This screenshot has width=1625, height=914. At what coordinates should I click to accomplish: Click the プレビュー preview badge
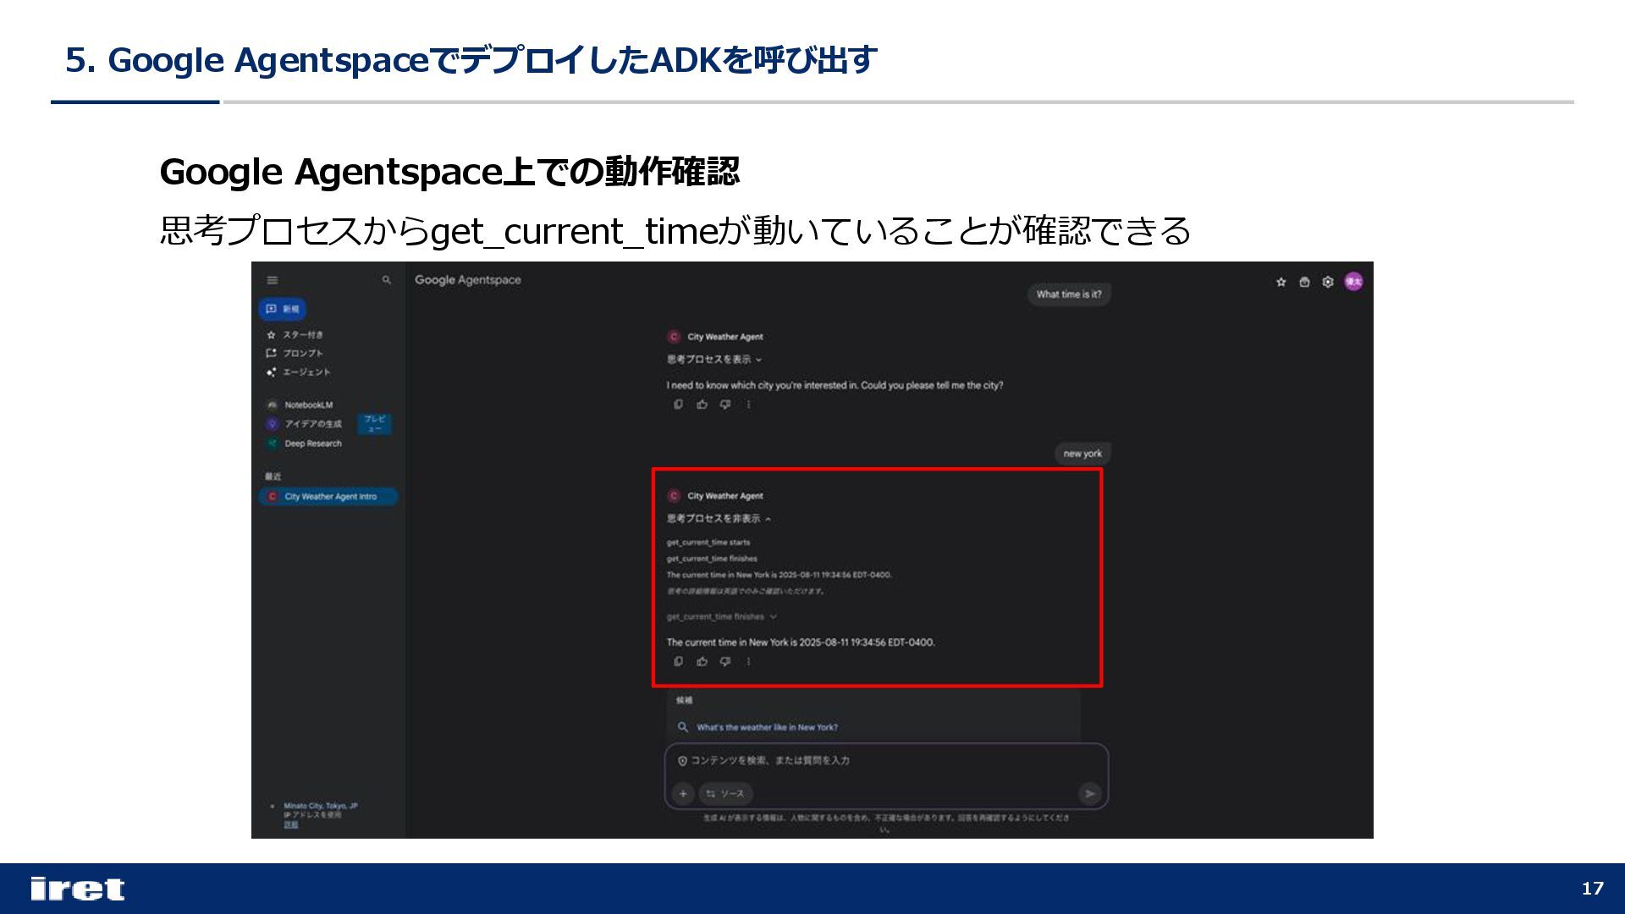[375, 424]
